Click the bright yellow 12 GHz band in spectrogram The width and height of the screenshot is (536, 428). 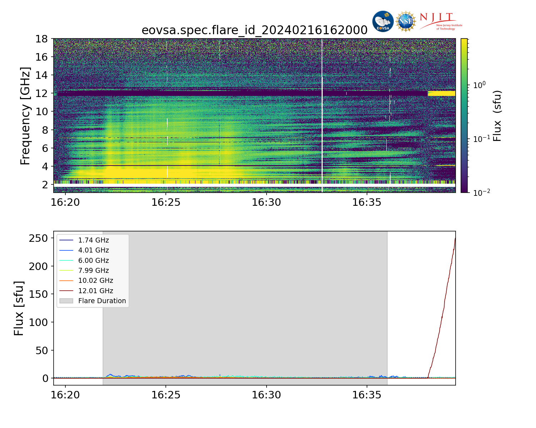pos(442,93)
